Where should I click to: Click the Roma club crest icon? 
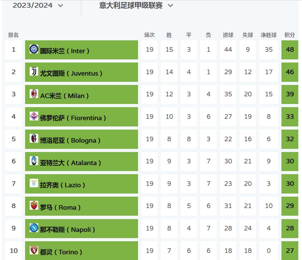pos(34,205)
